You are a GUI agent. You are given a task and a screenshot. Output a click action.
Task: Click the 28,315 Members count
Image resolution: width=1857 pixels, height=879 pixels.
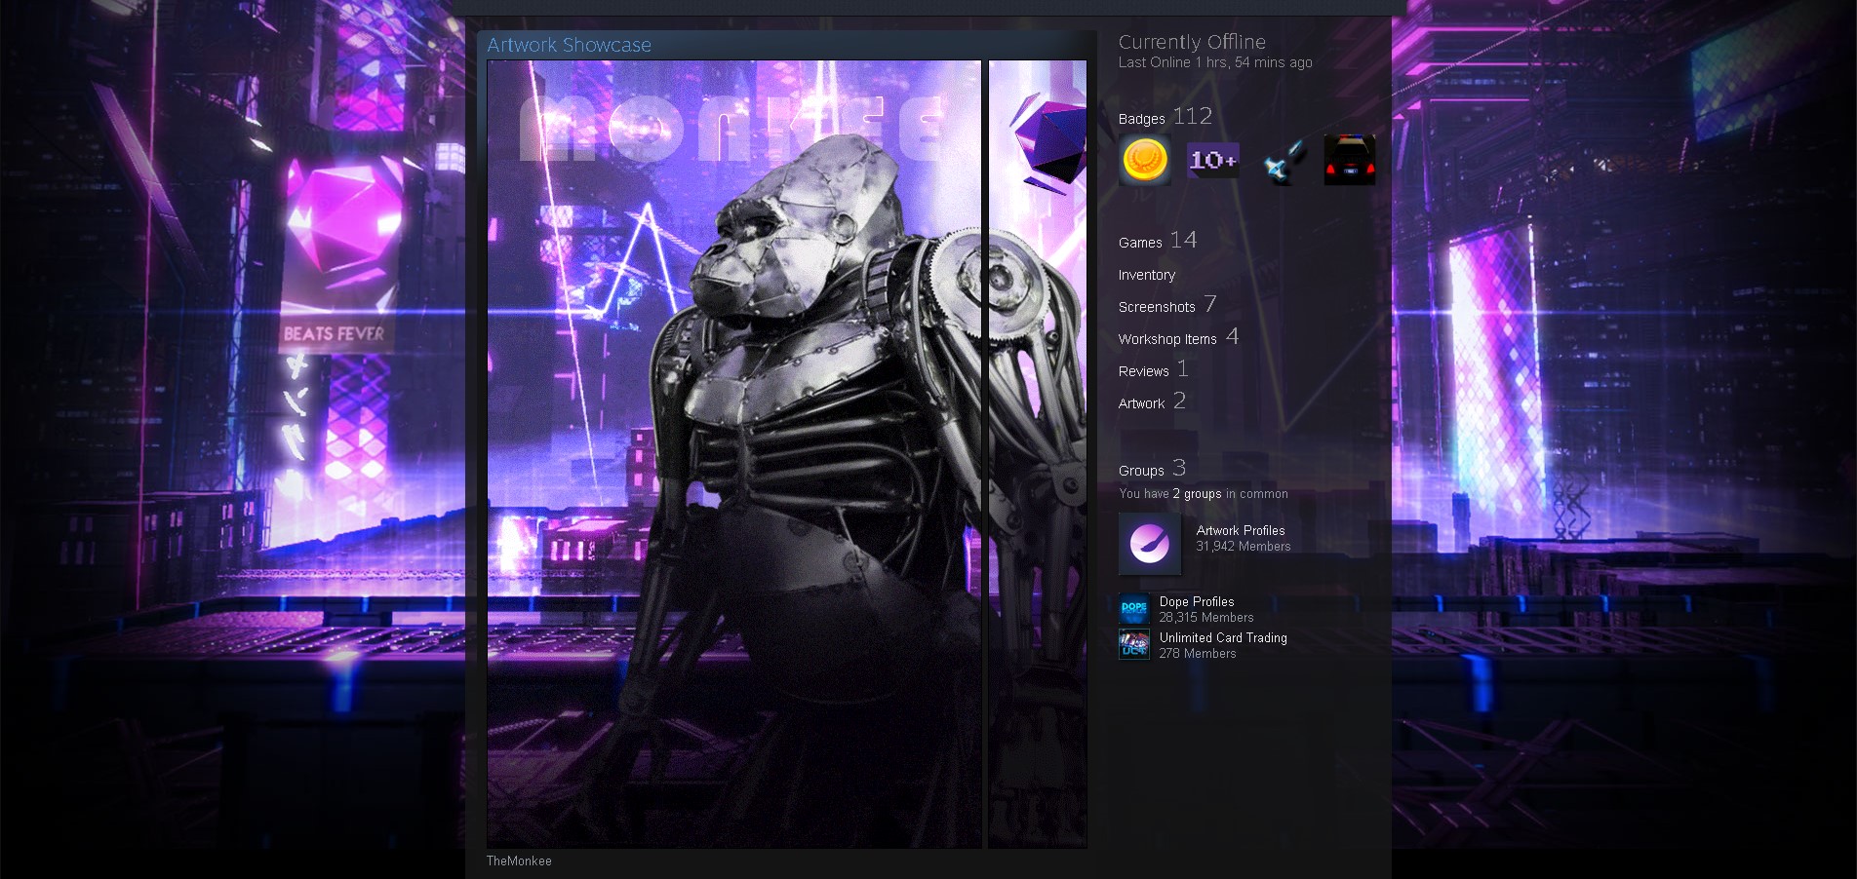(1206, 618)
